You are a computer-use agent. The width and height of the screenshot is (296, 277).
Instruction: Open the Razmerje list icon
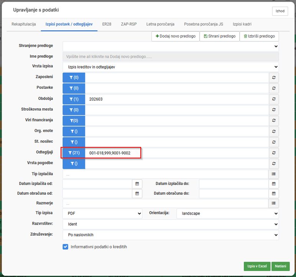point(273,203)
